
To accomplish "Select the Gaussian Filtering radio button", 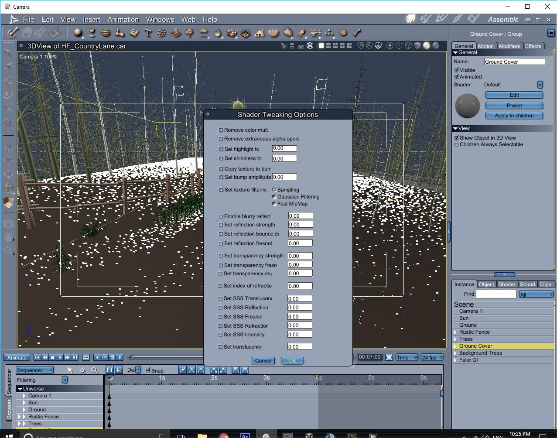I will tap(274, 197).
